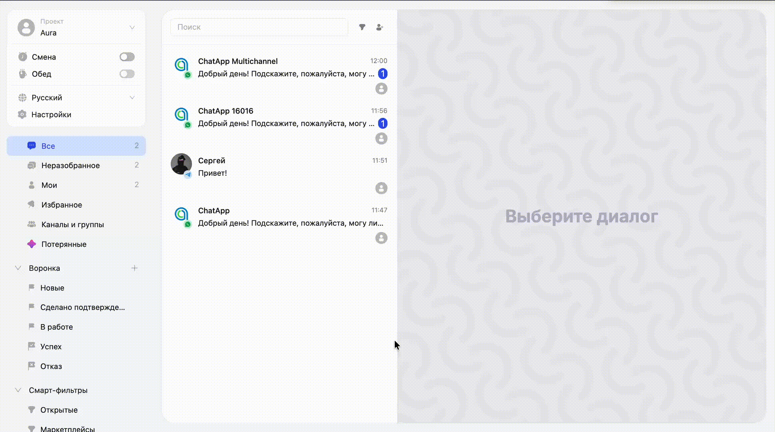Open the Каналы и группы section

(72, 224)
